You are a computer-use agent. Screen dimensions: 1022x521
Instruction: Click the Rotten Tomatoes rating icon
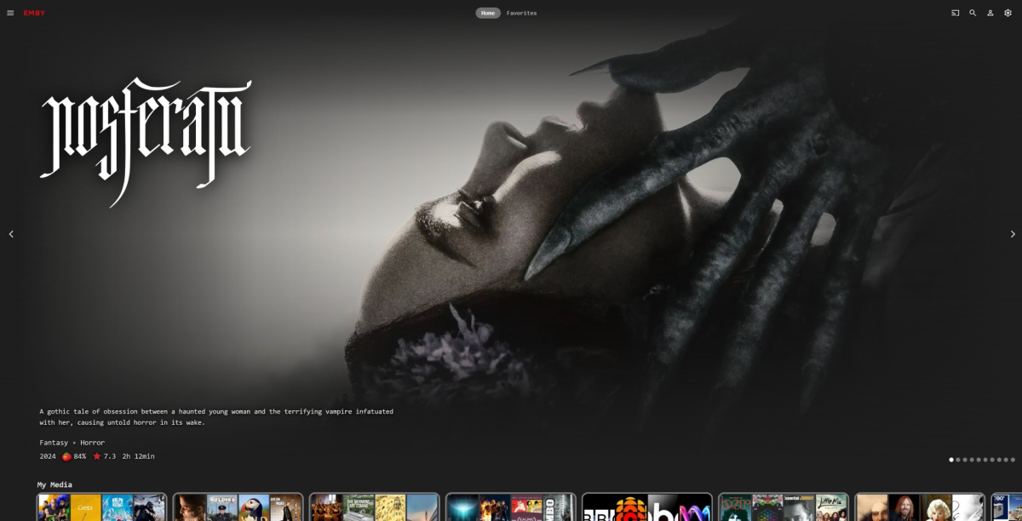pos(66,456)
